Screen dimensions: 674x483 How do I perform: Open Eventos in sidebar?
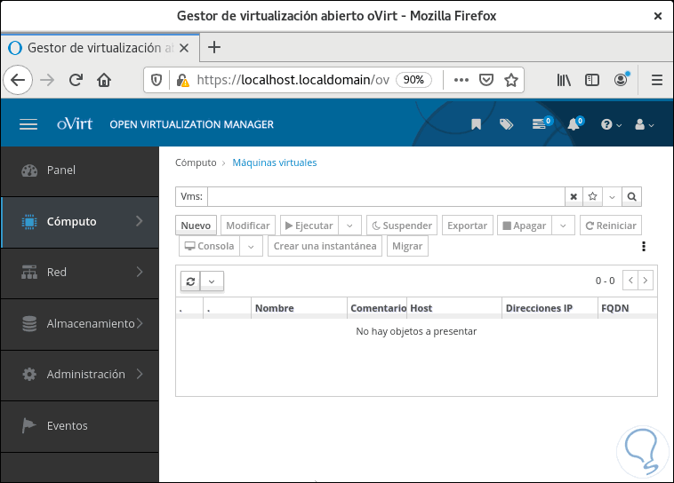pos(80,426)
